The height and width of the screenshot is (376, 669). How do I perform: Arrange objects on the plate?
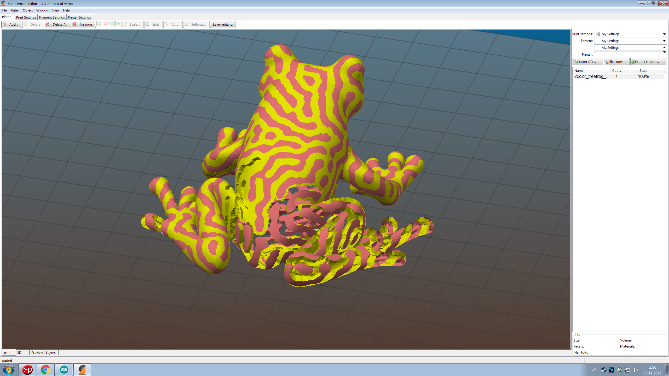pyautogui.click(x=84, y=24)
